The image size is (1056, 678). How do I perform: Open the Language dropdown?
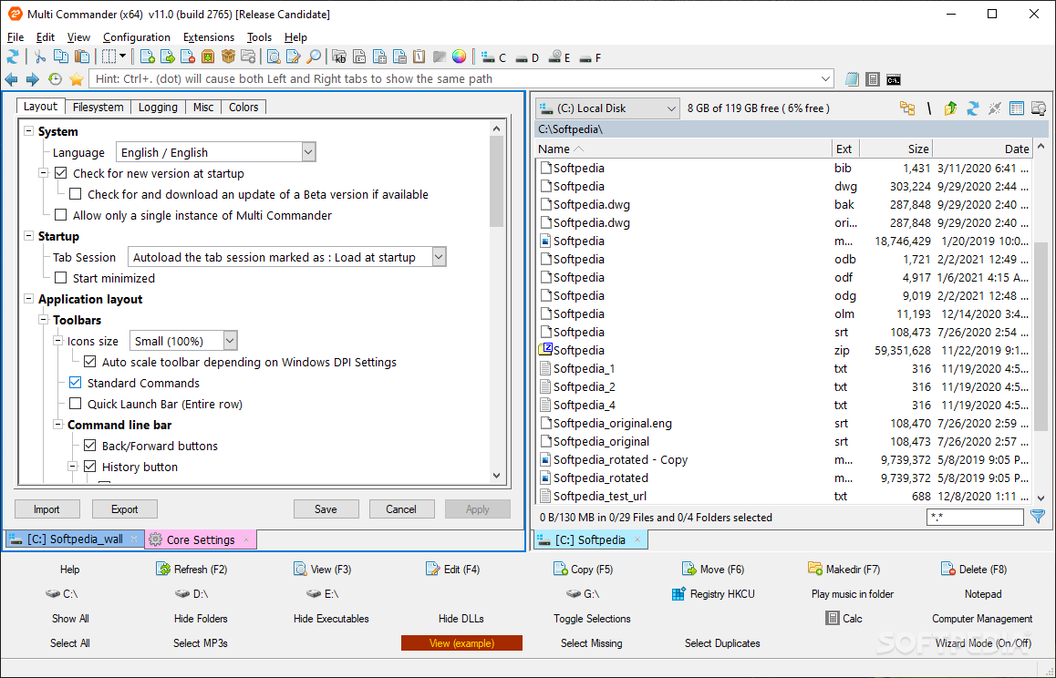click(308, 152)
